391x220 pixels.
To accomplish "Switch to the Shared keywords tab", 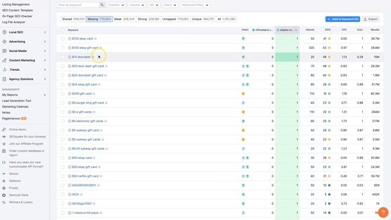I will coord(73,19).
